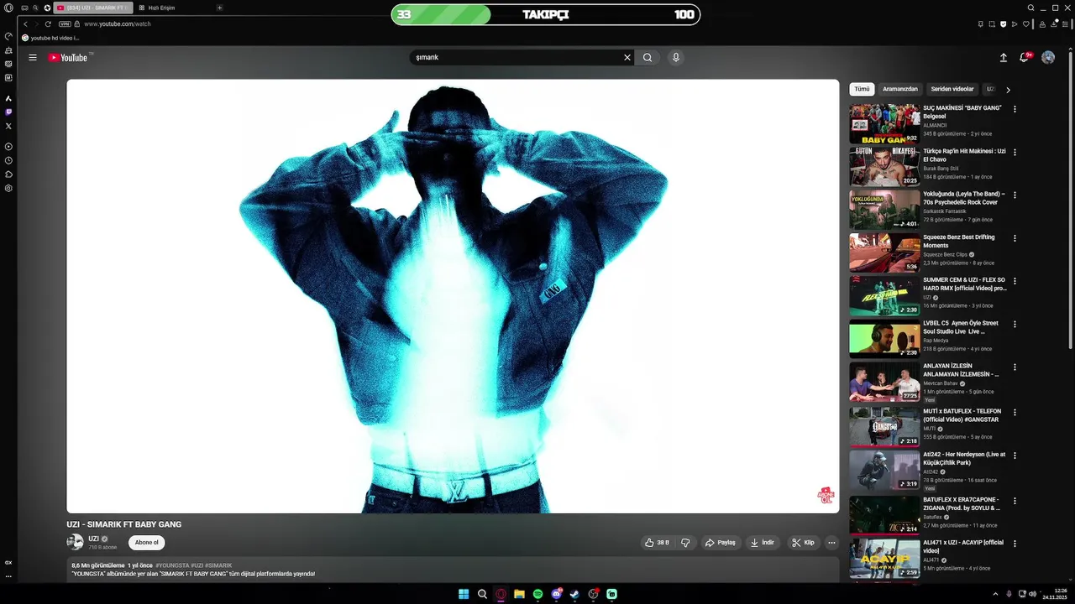1075x604 pixels.
Task: Go back with browser back arrow
Action: (x=25, y=24)
